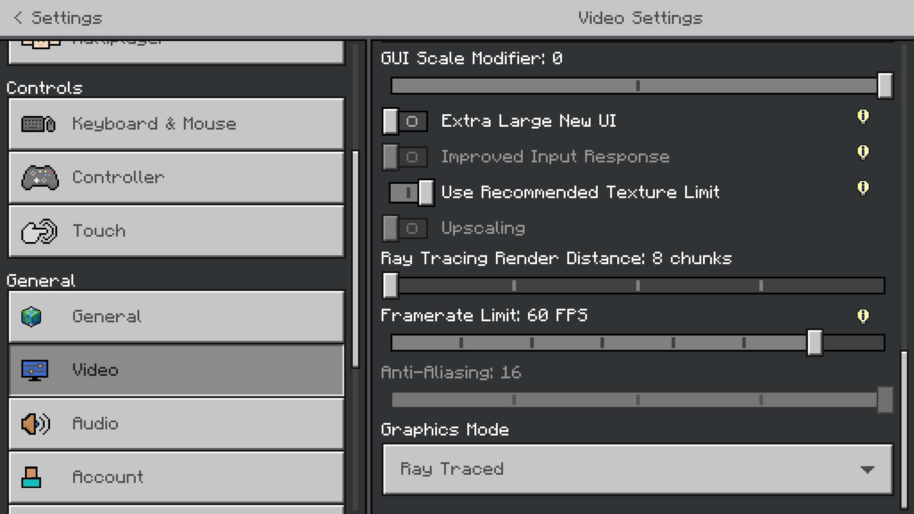Click info icon beside Framerate Limit

tap(863, 316)
